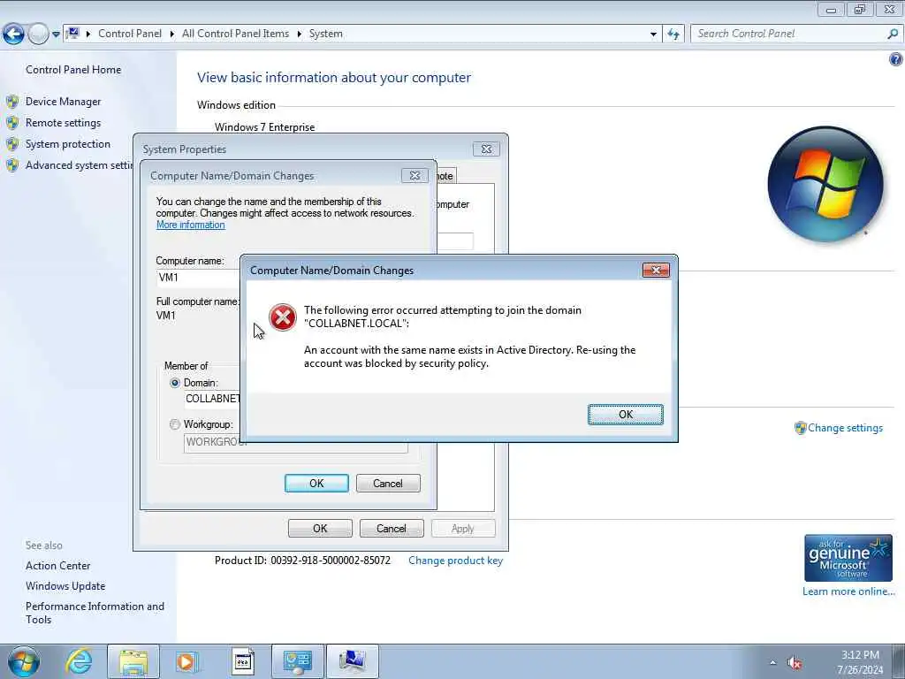Image resolution: width=905 pixels, height=679 pixels.
Task: Close the background Computer Name/Domain Changes dialog
Action: 414,176
